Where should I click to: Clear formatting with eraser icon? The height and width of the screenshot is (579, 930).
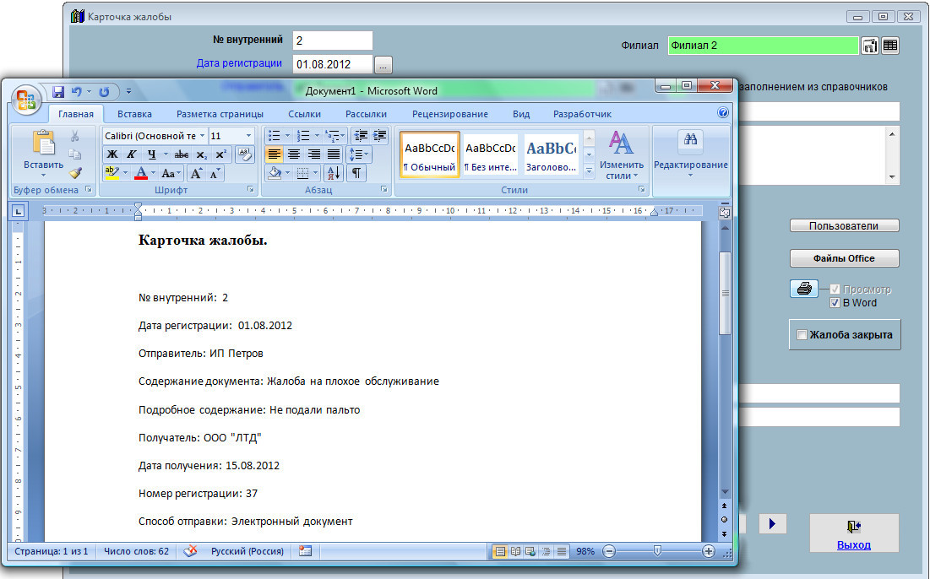point(244,154)
